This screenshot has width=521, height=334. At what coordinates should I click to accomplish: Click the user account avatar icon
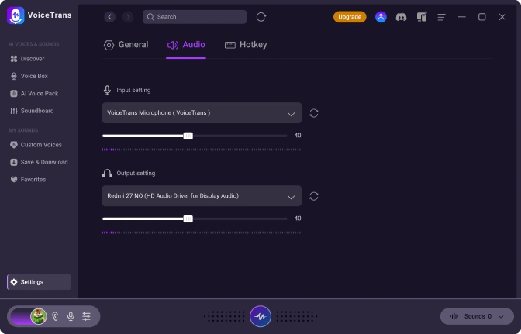tap(381, 17)
